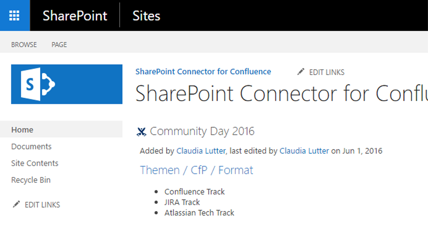Screen dimensions: 428x244
Task: Switch to the BROWSE tab
Action: point(24,44)
